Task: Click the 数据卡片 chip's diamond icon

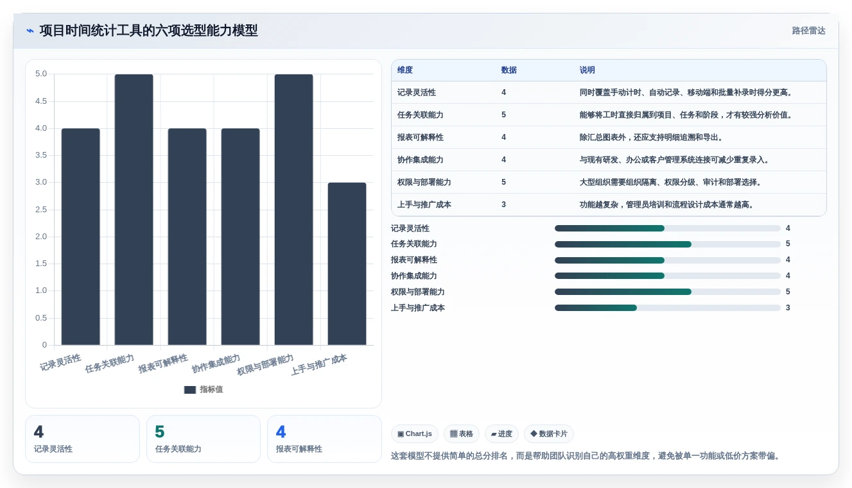Action: pos(534,434)
